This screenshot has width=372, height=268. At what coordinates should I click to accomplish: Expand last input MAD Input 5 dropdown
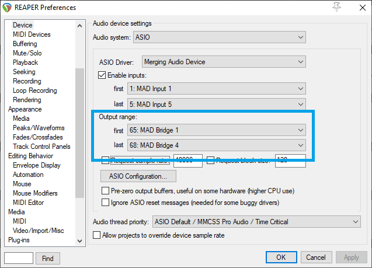[x=216, y=105]
